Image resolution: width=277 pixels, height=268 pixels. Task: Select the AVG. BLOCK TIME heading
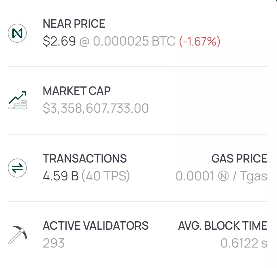pyautogui.click(x=223, y=226)
